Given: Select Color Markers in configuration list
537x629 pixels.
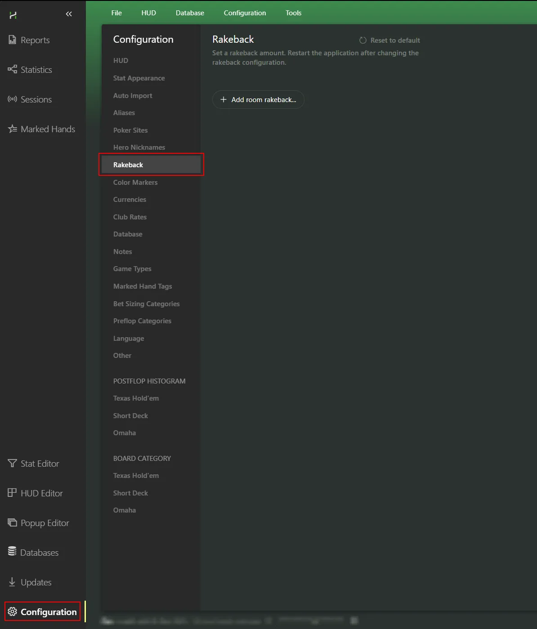Looking at the screenshot, I should (x=135, y=183).
